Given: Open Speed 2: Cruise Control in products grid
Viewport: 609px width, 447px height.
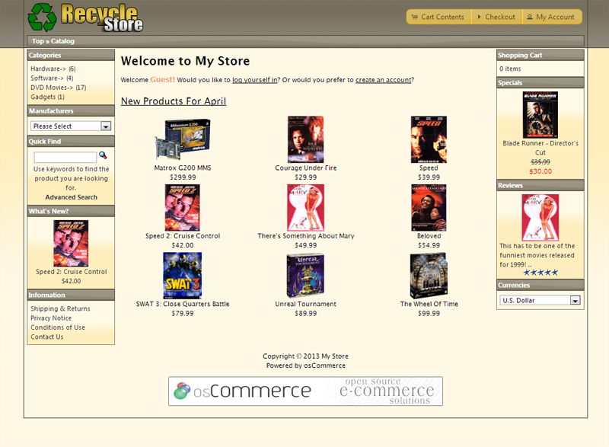Looking at the screenshot, I should point(183,236).
